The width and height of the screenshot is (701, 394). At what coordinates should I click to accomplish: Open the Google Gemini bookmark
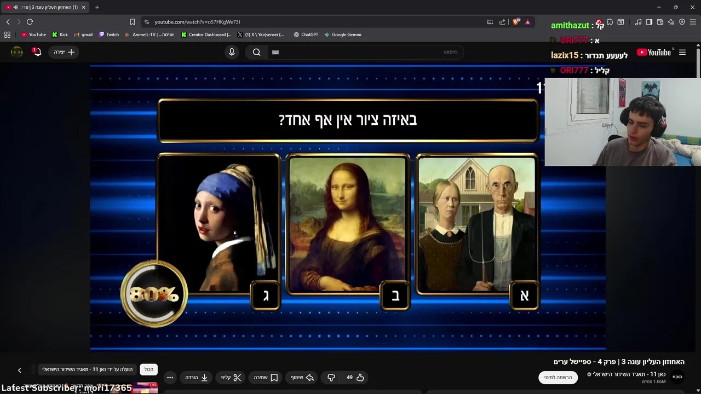tap(343, 34)
